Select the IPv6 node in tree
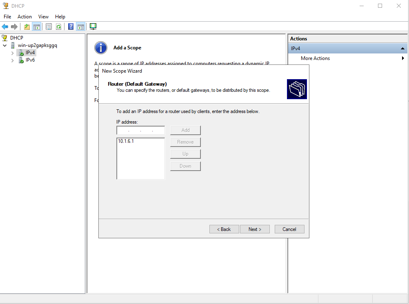Image resolution: width=409 pixels, height=304 pixels. [30, 60]
